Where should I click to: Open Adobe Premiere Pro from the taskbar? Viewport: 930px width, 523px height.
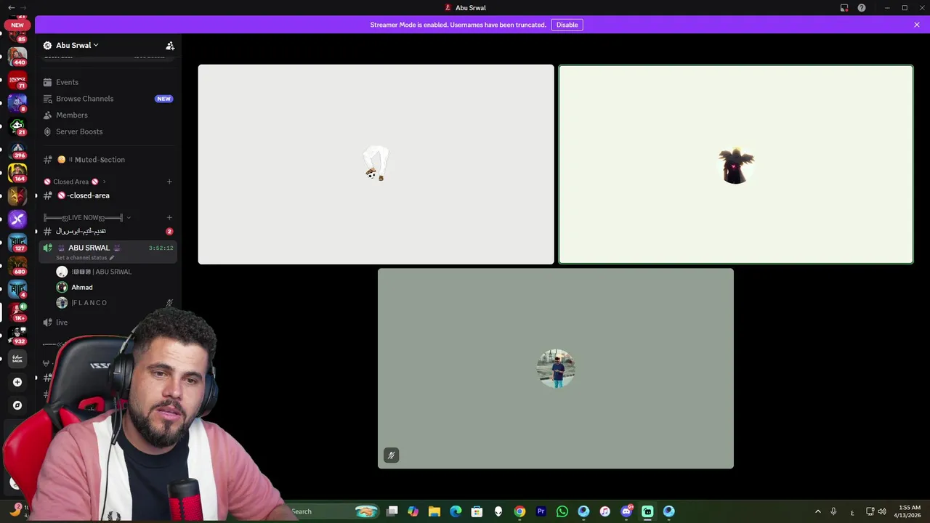coord(541,511)
